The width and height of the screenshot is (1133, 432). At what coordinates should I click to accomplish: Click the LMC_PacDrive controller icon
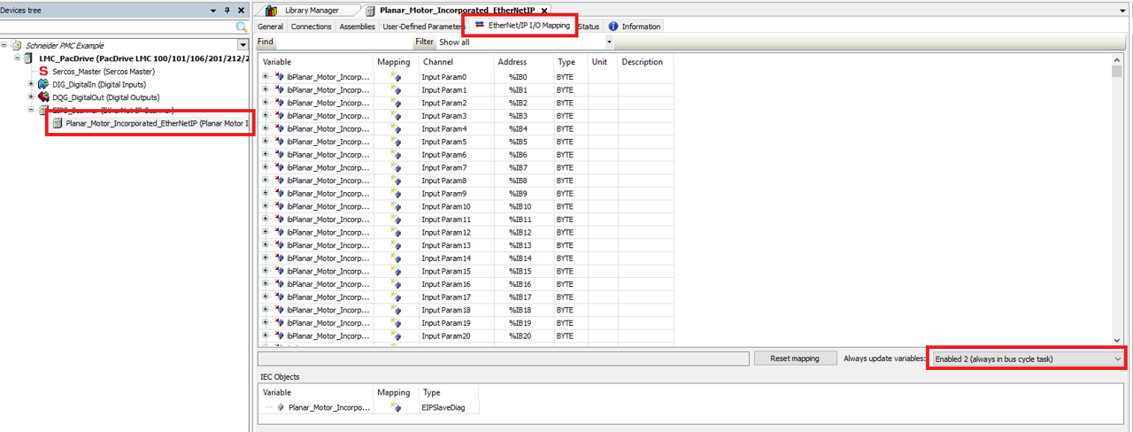point(29,58)
